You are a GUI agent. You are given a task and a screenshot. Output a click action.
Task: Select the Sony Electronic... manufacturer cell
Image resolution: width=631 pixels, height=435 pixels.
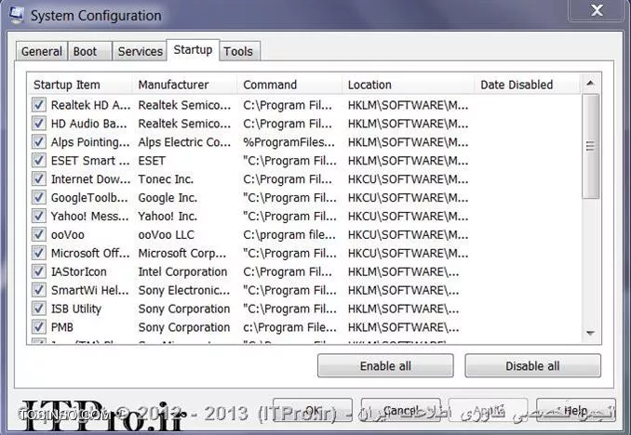pos(184,290)
